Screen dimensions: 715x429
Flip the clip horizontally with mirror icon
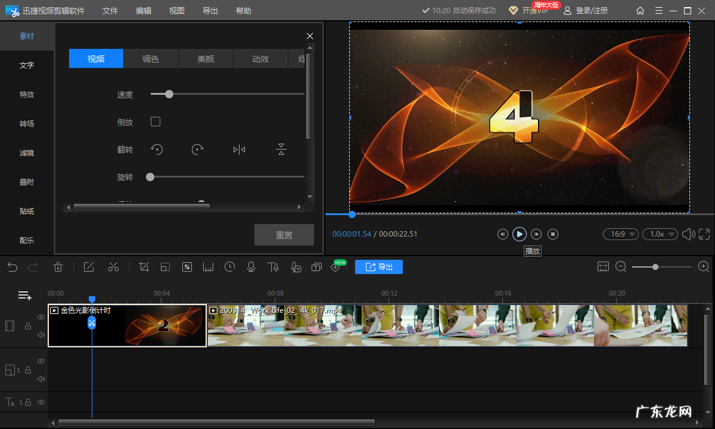pos(239,150)
